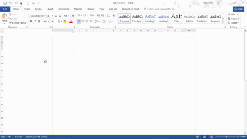
Task: Switch to the References tab
Action: point(64,9)
